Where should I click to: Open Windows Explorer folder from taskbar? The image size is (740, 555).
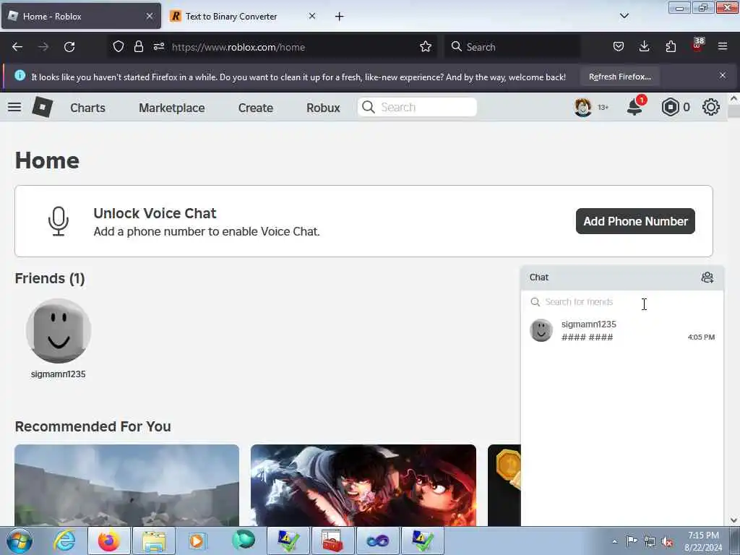click(x=154, y=541)
